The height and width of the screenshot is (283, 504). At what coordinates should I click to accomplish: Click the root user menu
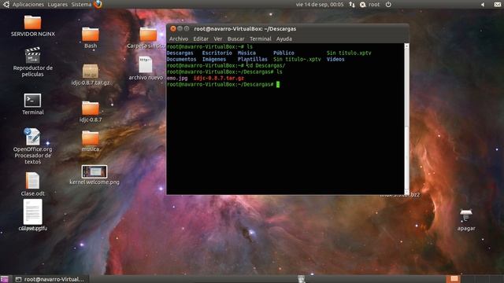pyautogui.click(x=370, y=5)
